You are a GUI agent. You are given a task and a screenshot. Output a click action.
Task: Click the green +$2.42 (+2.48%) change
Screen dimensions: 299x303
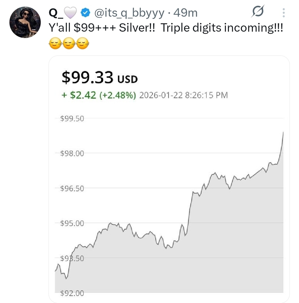tap(98, 95)
